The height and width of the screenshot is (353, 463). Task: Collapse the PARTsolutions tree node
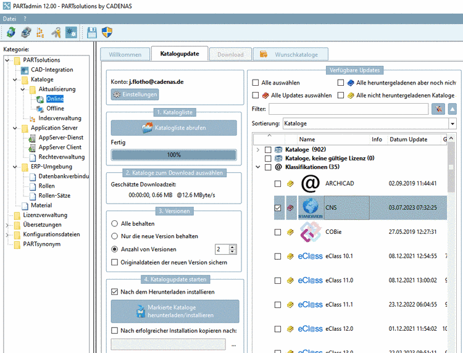click(x=7, y=60)
